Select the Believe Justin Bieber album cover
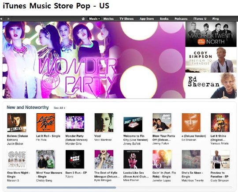 pos(17,122)
